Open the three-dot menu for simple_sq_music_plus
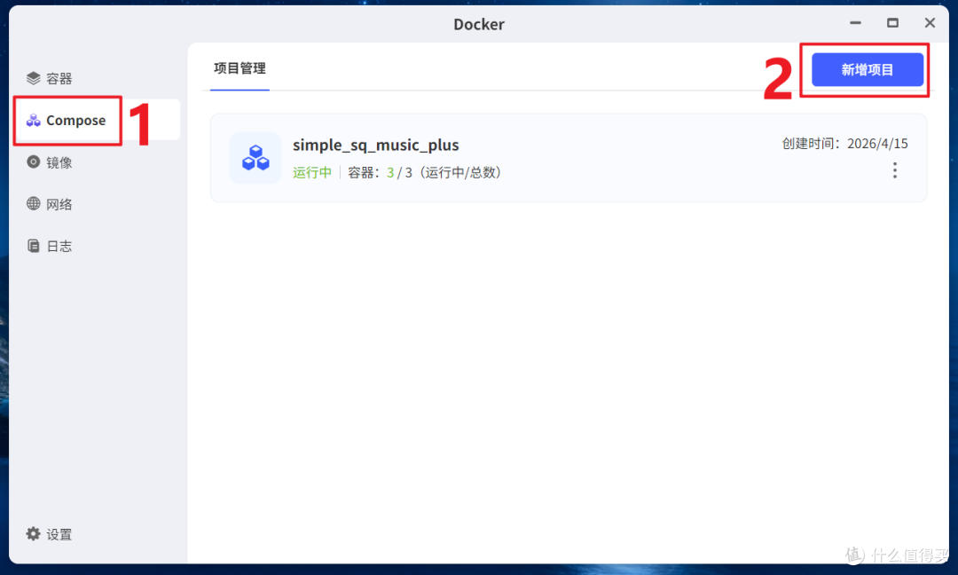 [895, 169]
